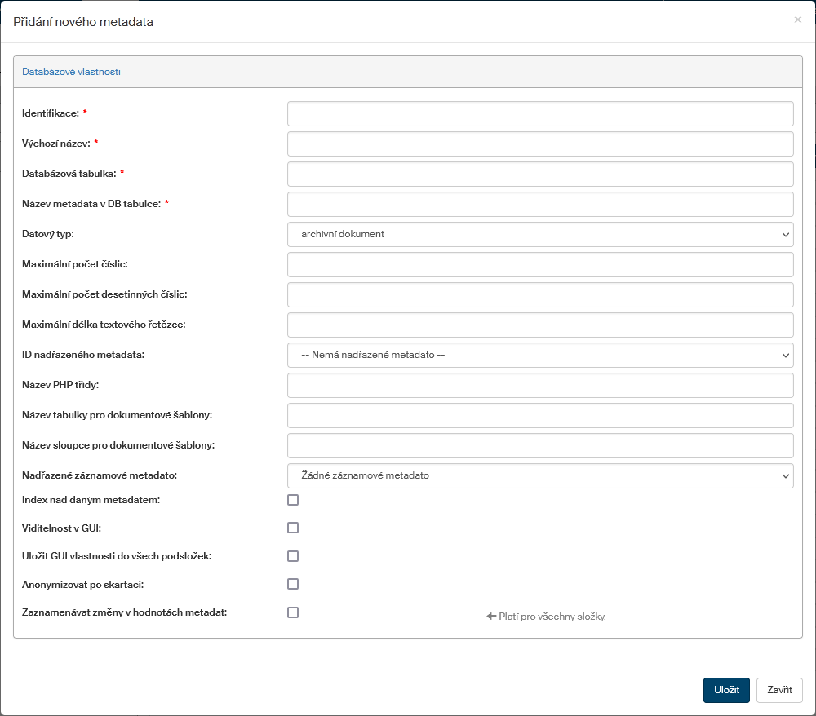Check Uložit GUI vlastnosti do všech podsložek
This screenshot has height=716, width=816.
pyautogui.click(x=293, y=556)
